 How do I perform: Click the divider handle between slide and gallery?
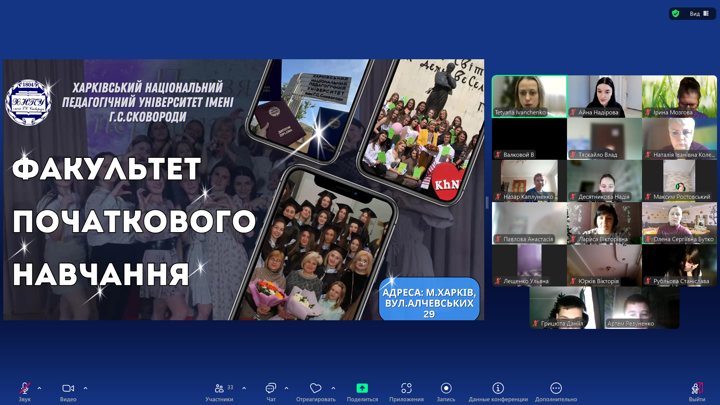tap(487, 202)
